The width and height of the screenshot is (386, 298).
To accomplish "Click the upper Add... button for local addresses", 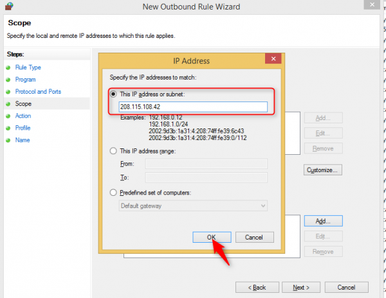I will [x=323, y=118].
